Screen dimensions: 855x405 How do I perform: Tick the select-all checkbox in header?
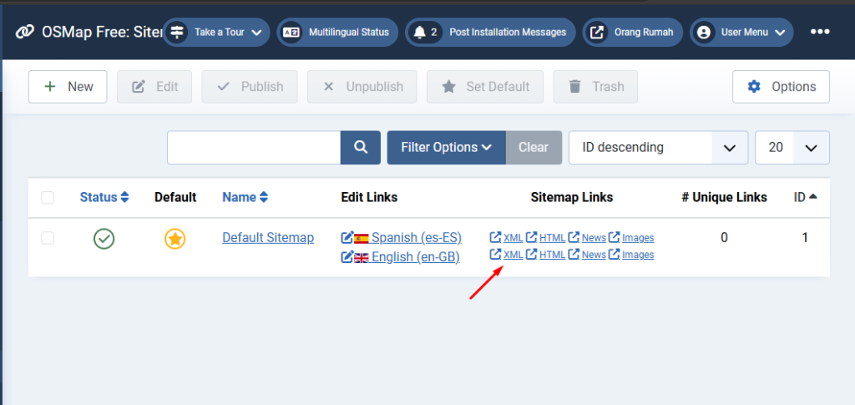click(x=48, y=197)
